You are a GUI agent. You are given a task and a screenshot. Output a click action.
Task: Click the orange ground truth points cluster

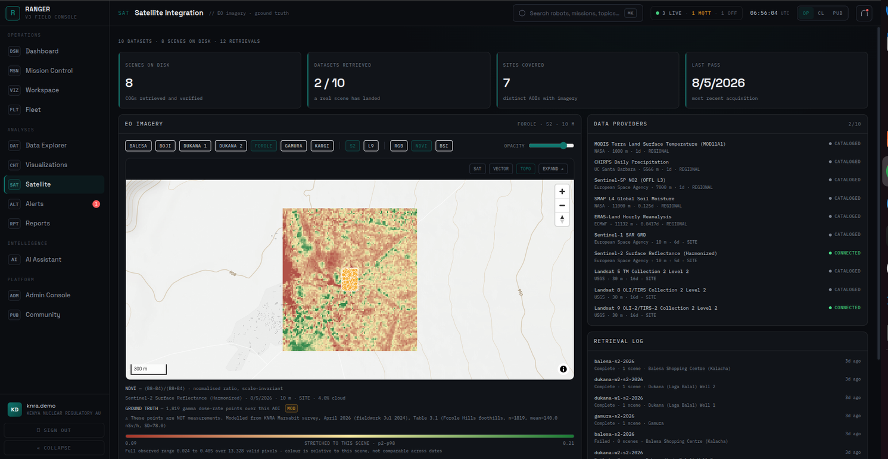[x=350, y=279]
